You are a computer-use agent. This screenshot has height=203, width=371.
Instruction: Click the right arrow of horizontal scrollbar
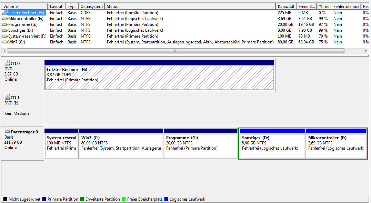click(x=366, y=51)
